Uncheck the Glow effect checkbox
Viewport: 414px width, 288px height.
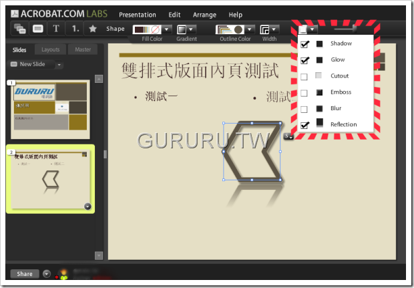pos(304,60)
